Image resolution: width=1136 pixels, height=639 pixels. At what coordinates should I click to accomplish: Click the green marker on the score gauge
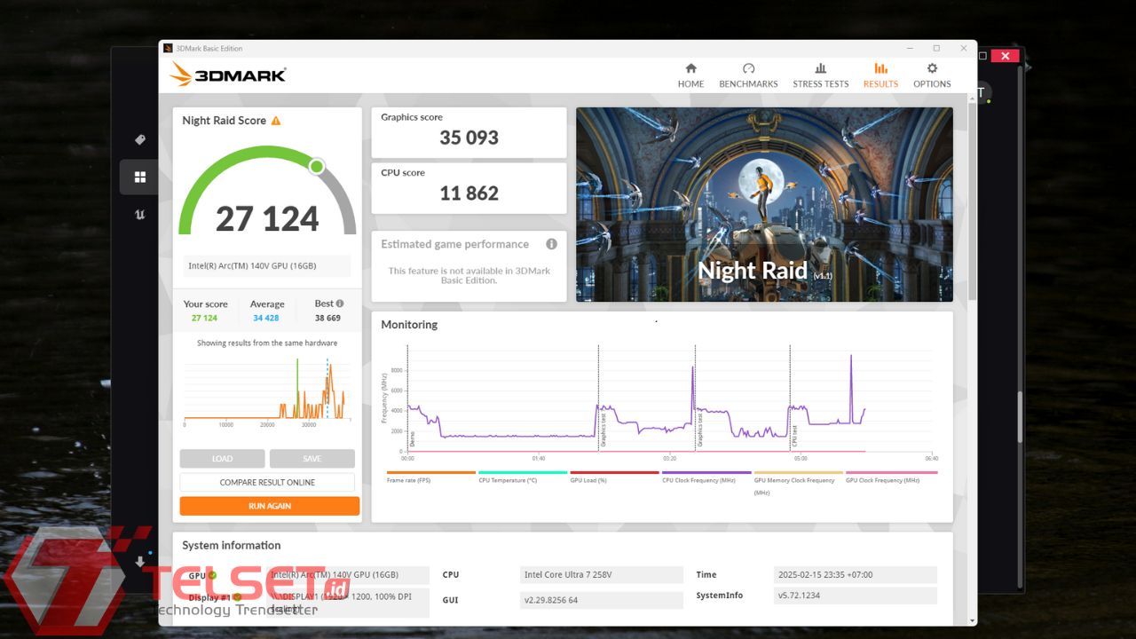click(317, 166)
